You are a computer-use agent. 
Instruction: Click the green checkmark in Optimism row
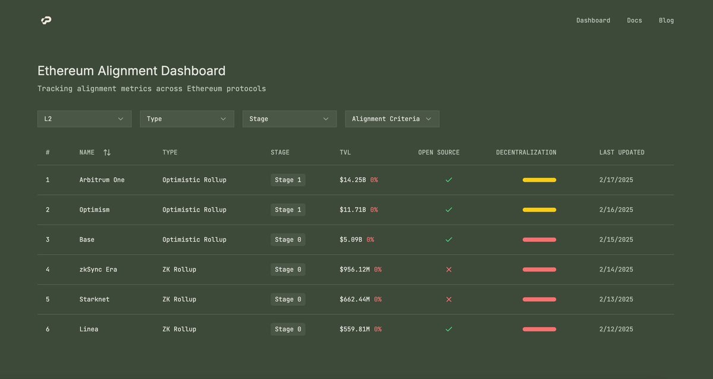pos(449,210)
